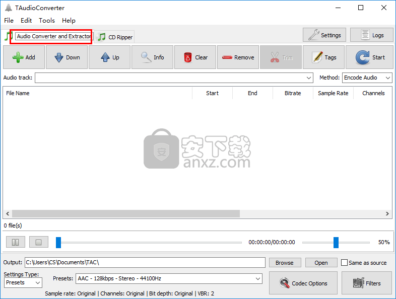Click the Start column header
This screenshot has height=299, width=396.
pyautogui.click(x=213, y=93)
